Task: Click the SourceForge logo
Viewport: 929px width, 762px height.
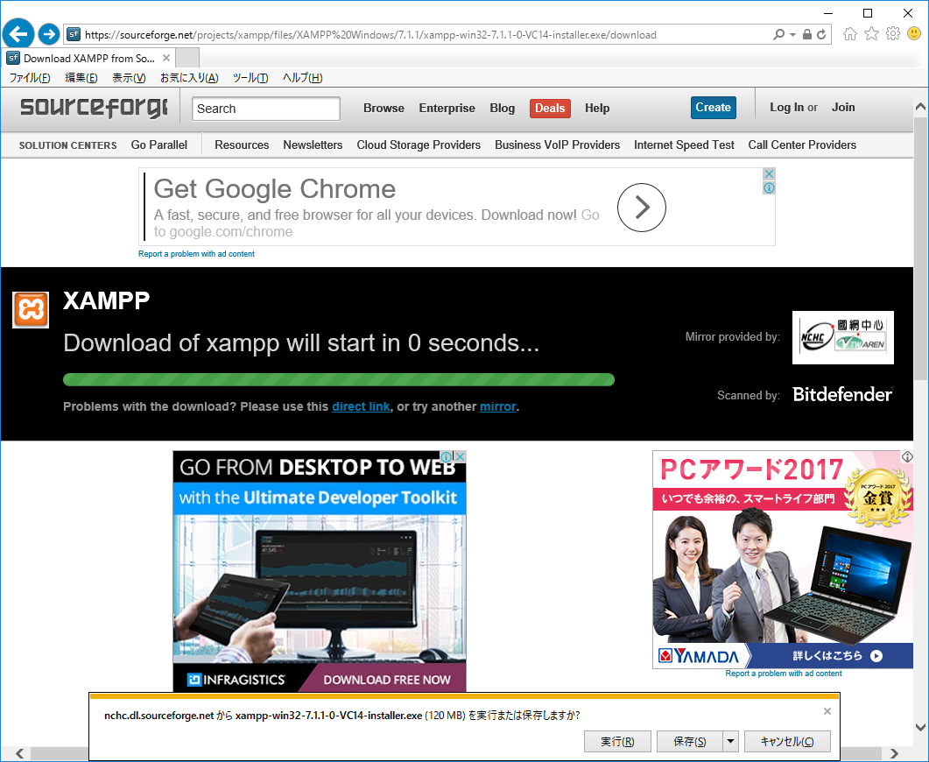Action: 93,108
